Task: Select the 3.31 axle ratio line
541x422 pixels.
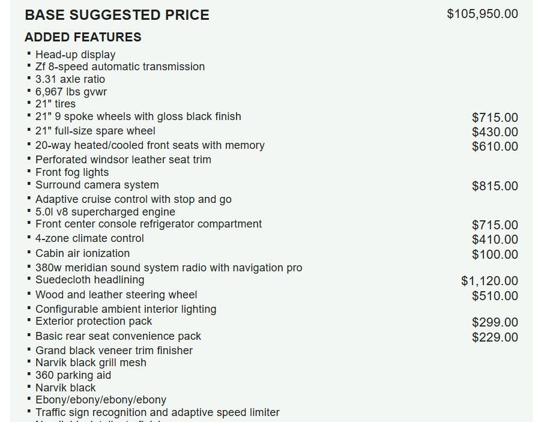Action: 70,79
